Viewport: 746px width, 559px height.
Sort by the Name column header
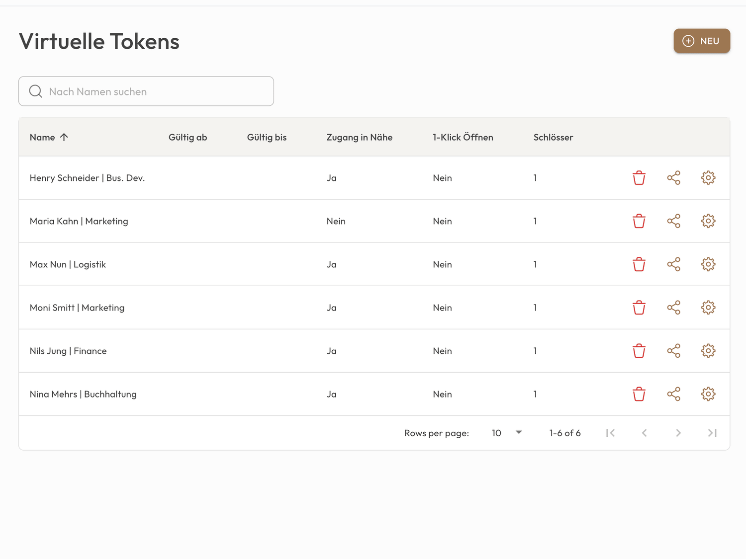click(x=42, y=138)
